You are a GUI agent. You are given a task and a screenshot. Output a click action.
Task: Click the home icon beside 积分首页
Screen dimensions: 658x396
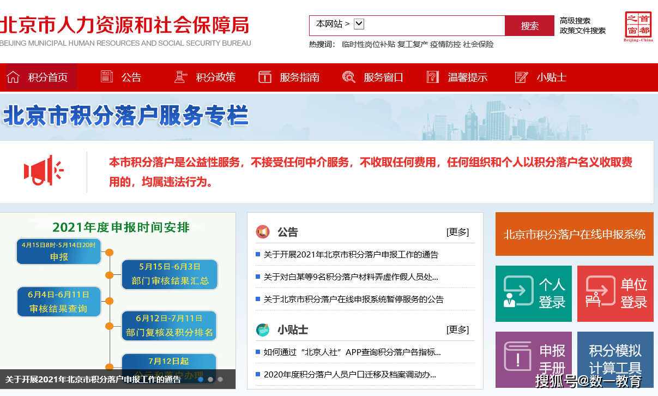point(13,77)
